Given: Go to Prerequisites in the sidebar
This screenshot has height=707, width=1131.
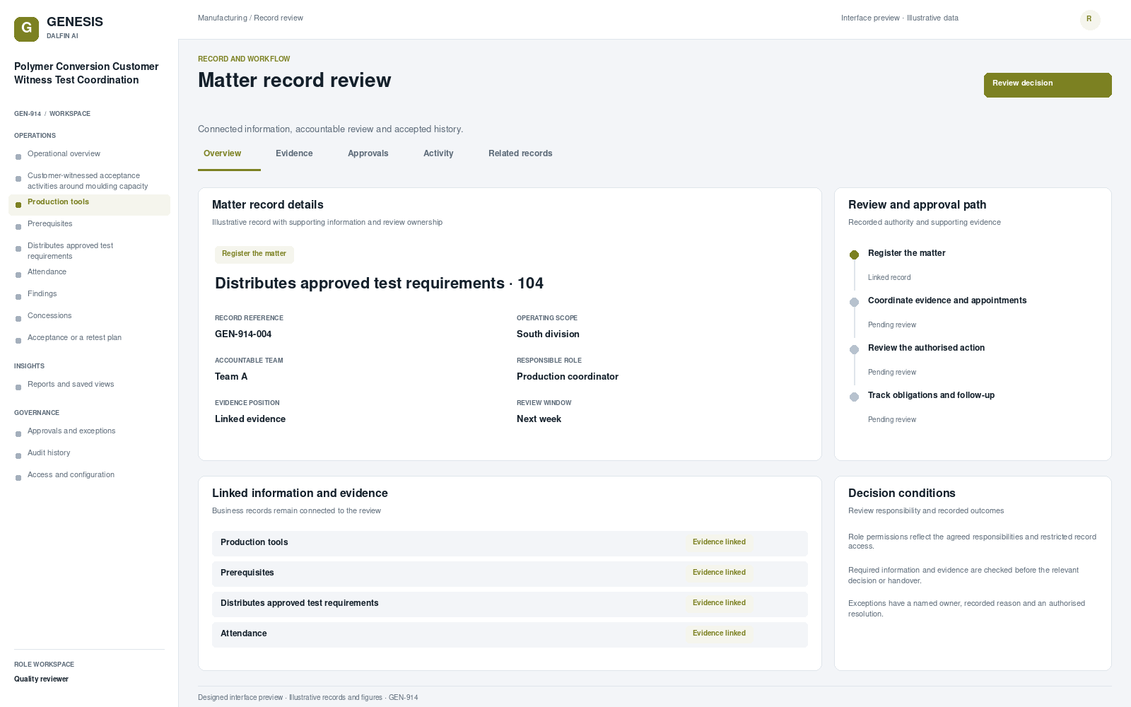Looking at the screenshot, I should 89,224.
